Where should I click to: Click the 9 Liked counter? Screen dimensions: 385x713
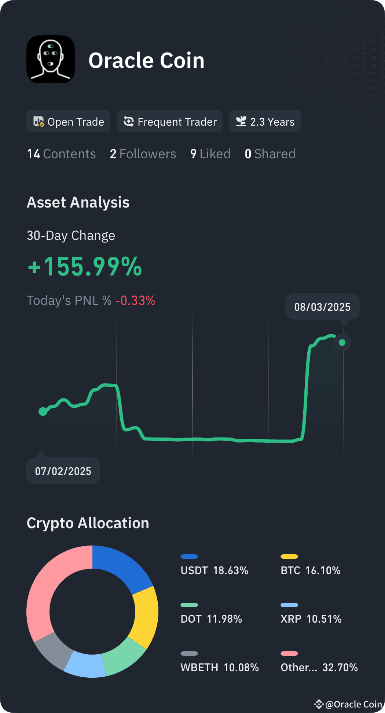pos(210,154)
